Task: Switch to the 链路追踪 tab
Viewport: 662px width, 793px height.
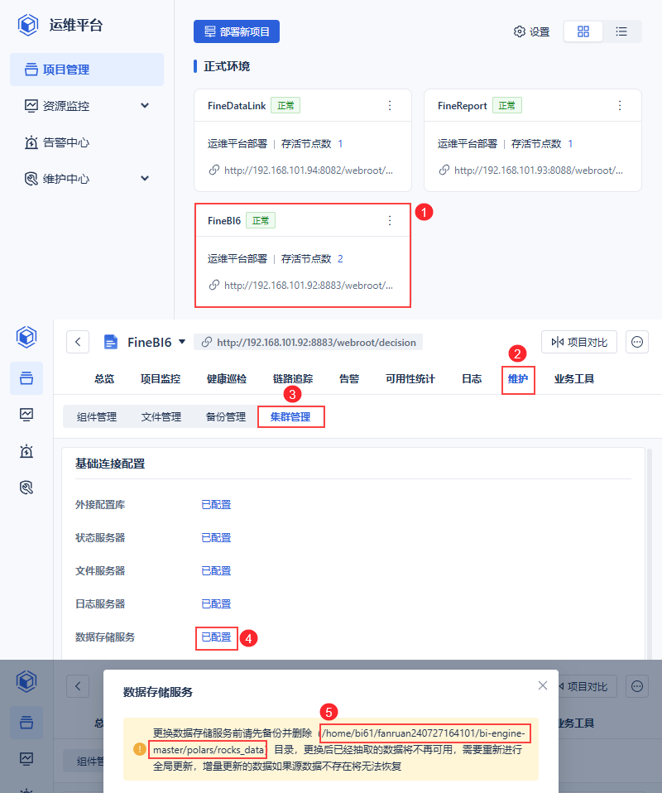Action: [293, 379]
